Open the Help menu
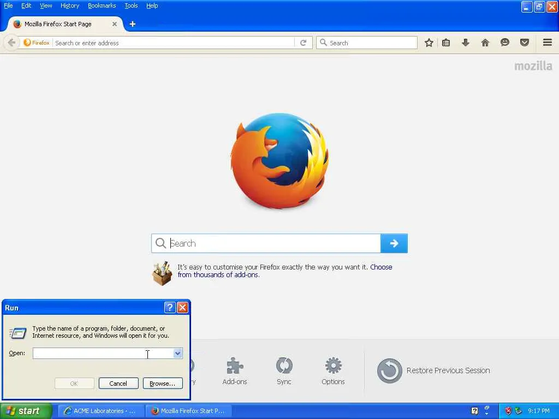 click(x=152, y=5)
